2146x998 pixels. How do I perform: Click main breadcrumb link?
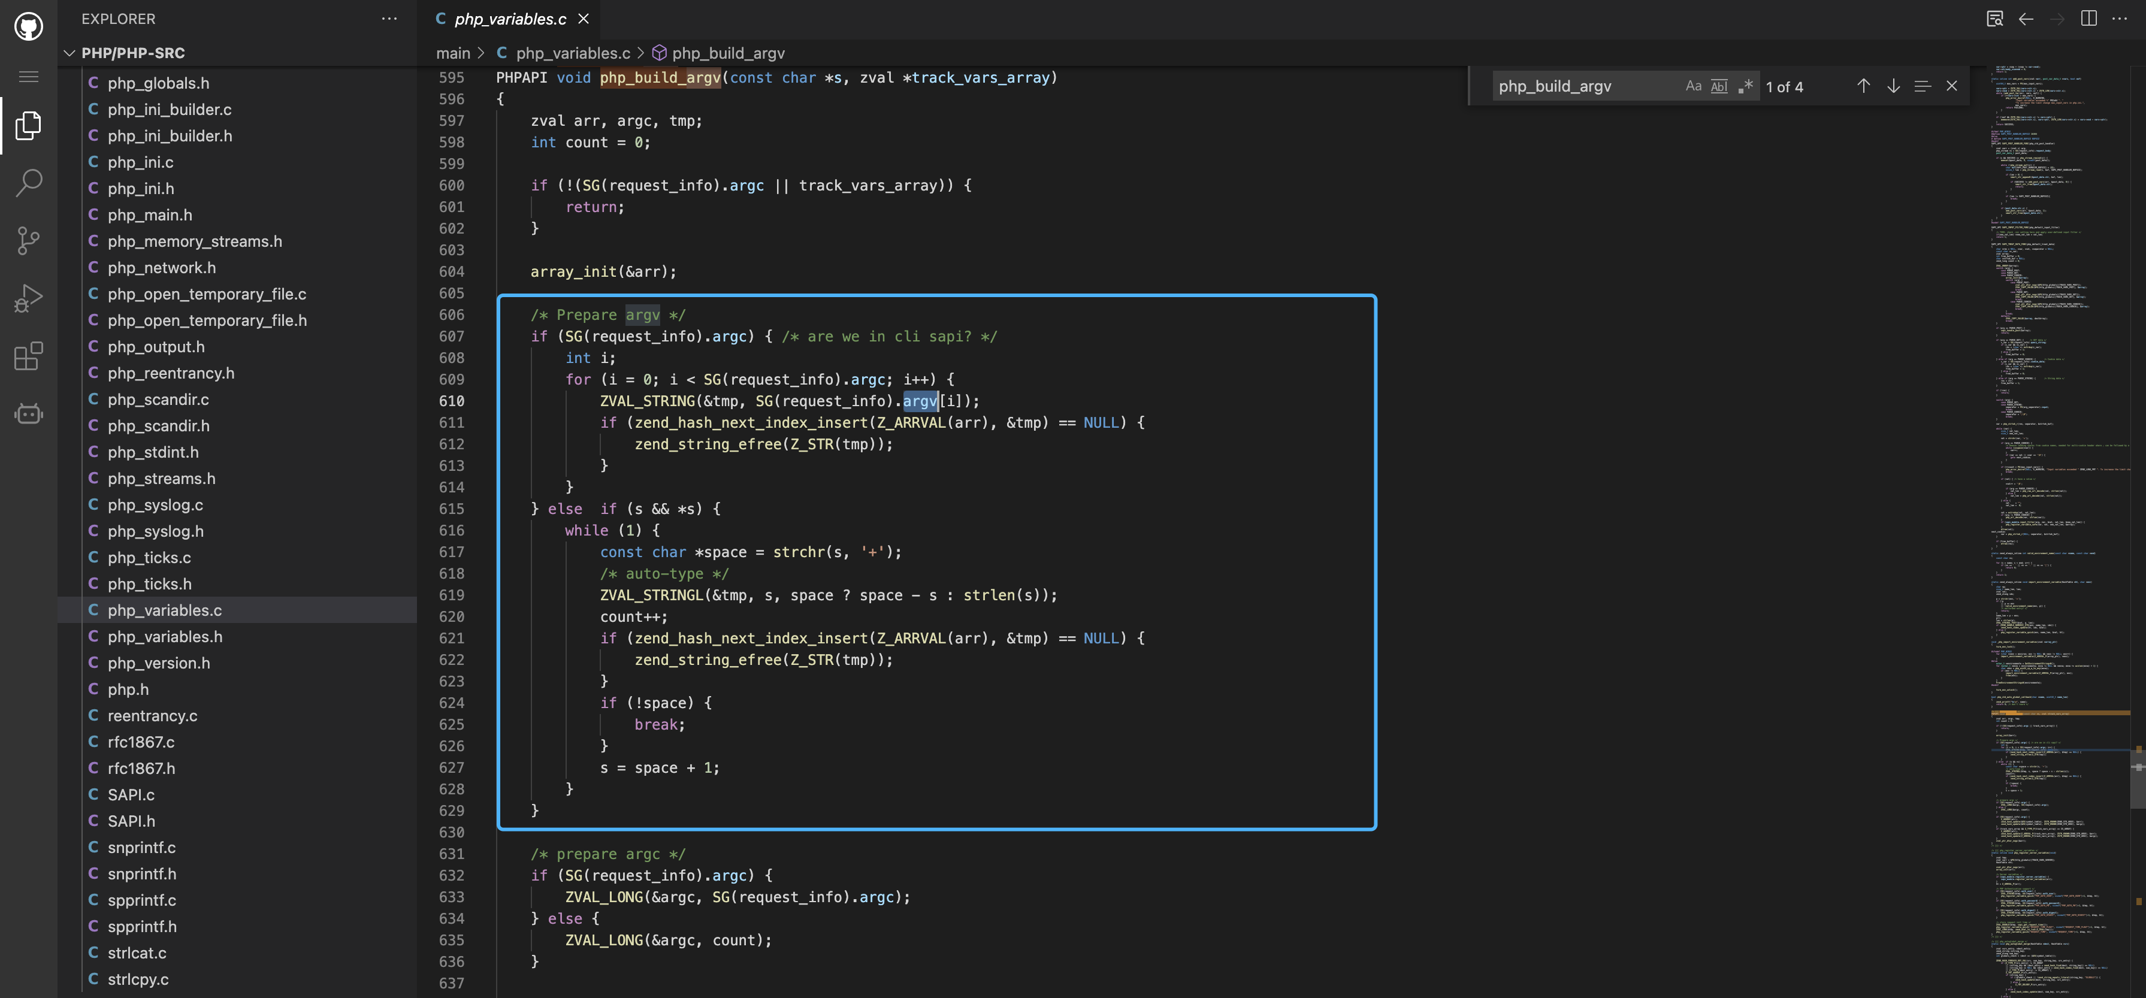(453, 53)
